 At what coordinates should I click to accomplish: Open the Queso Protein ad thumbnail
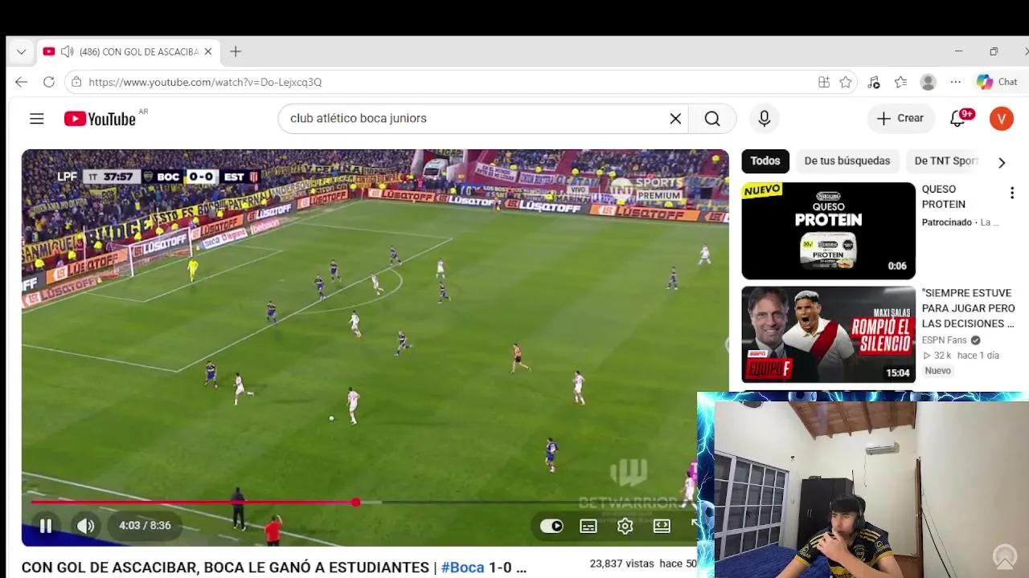point(828,231)
